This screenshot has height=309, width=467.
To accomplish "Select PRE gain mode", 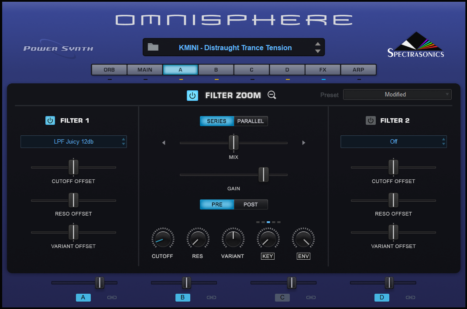I will (x=217, y=205).
